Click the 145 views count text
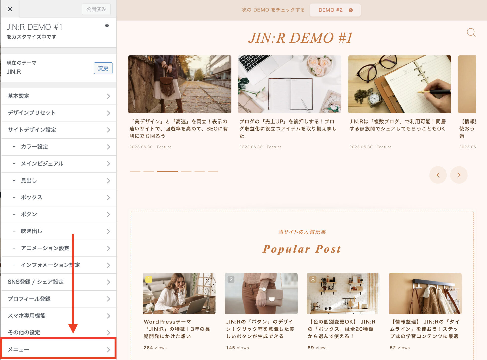Screen dimensions: 487x360 (237, 348)
